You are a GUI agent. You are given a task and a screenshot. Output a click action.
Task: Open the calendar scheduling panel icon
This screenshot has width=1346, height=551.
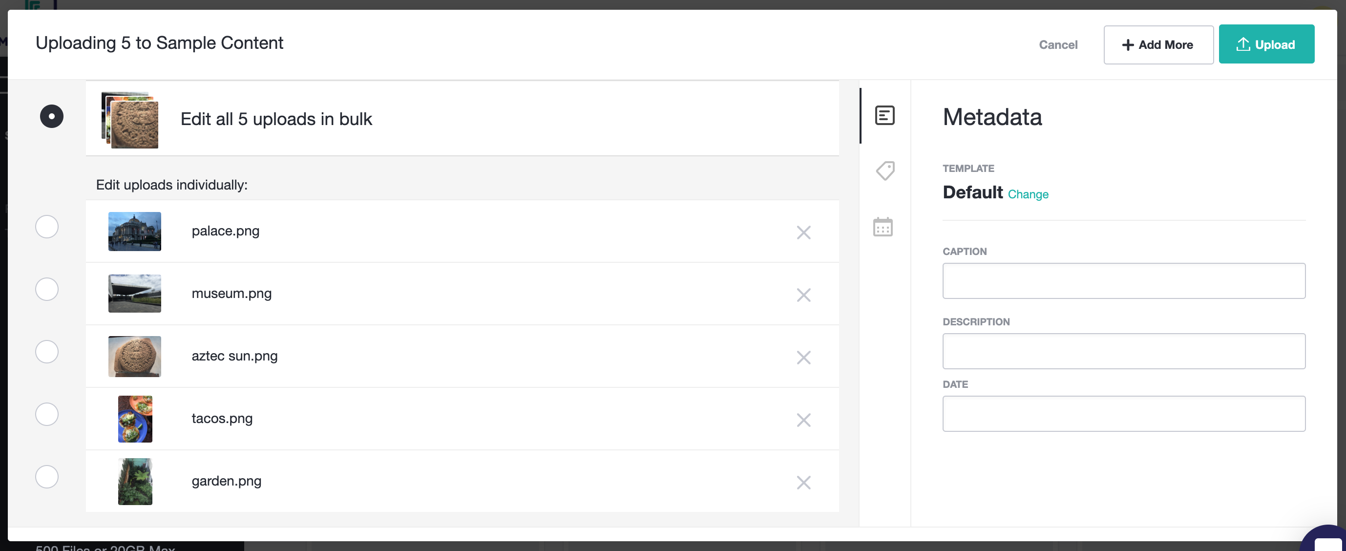tap(883, 227)
